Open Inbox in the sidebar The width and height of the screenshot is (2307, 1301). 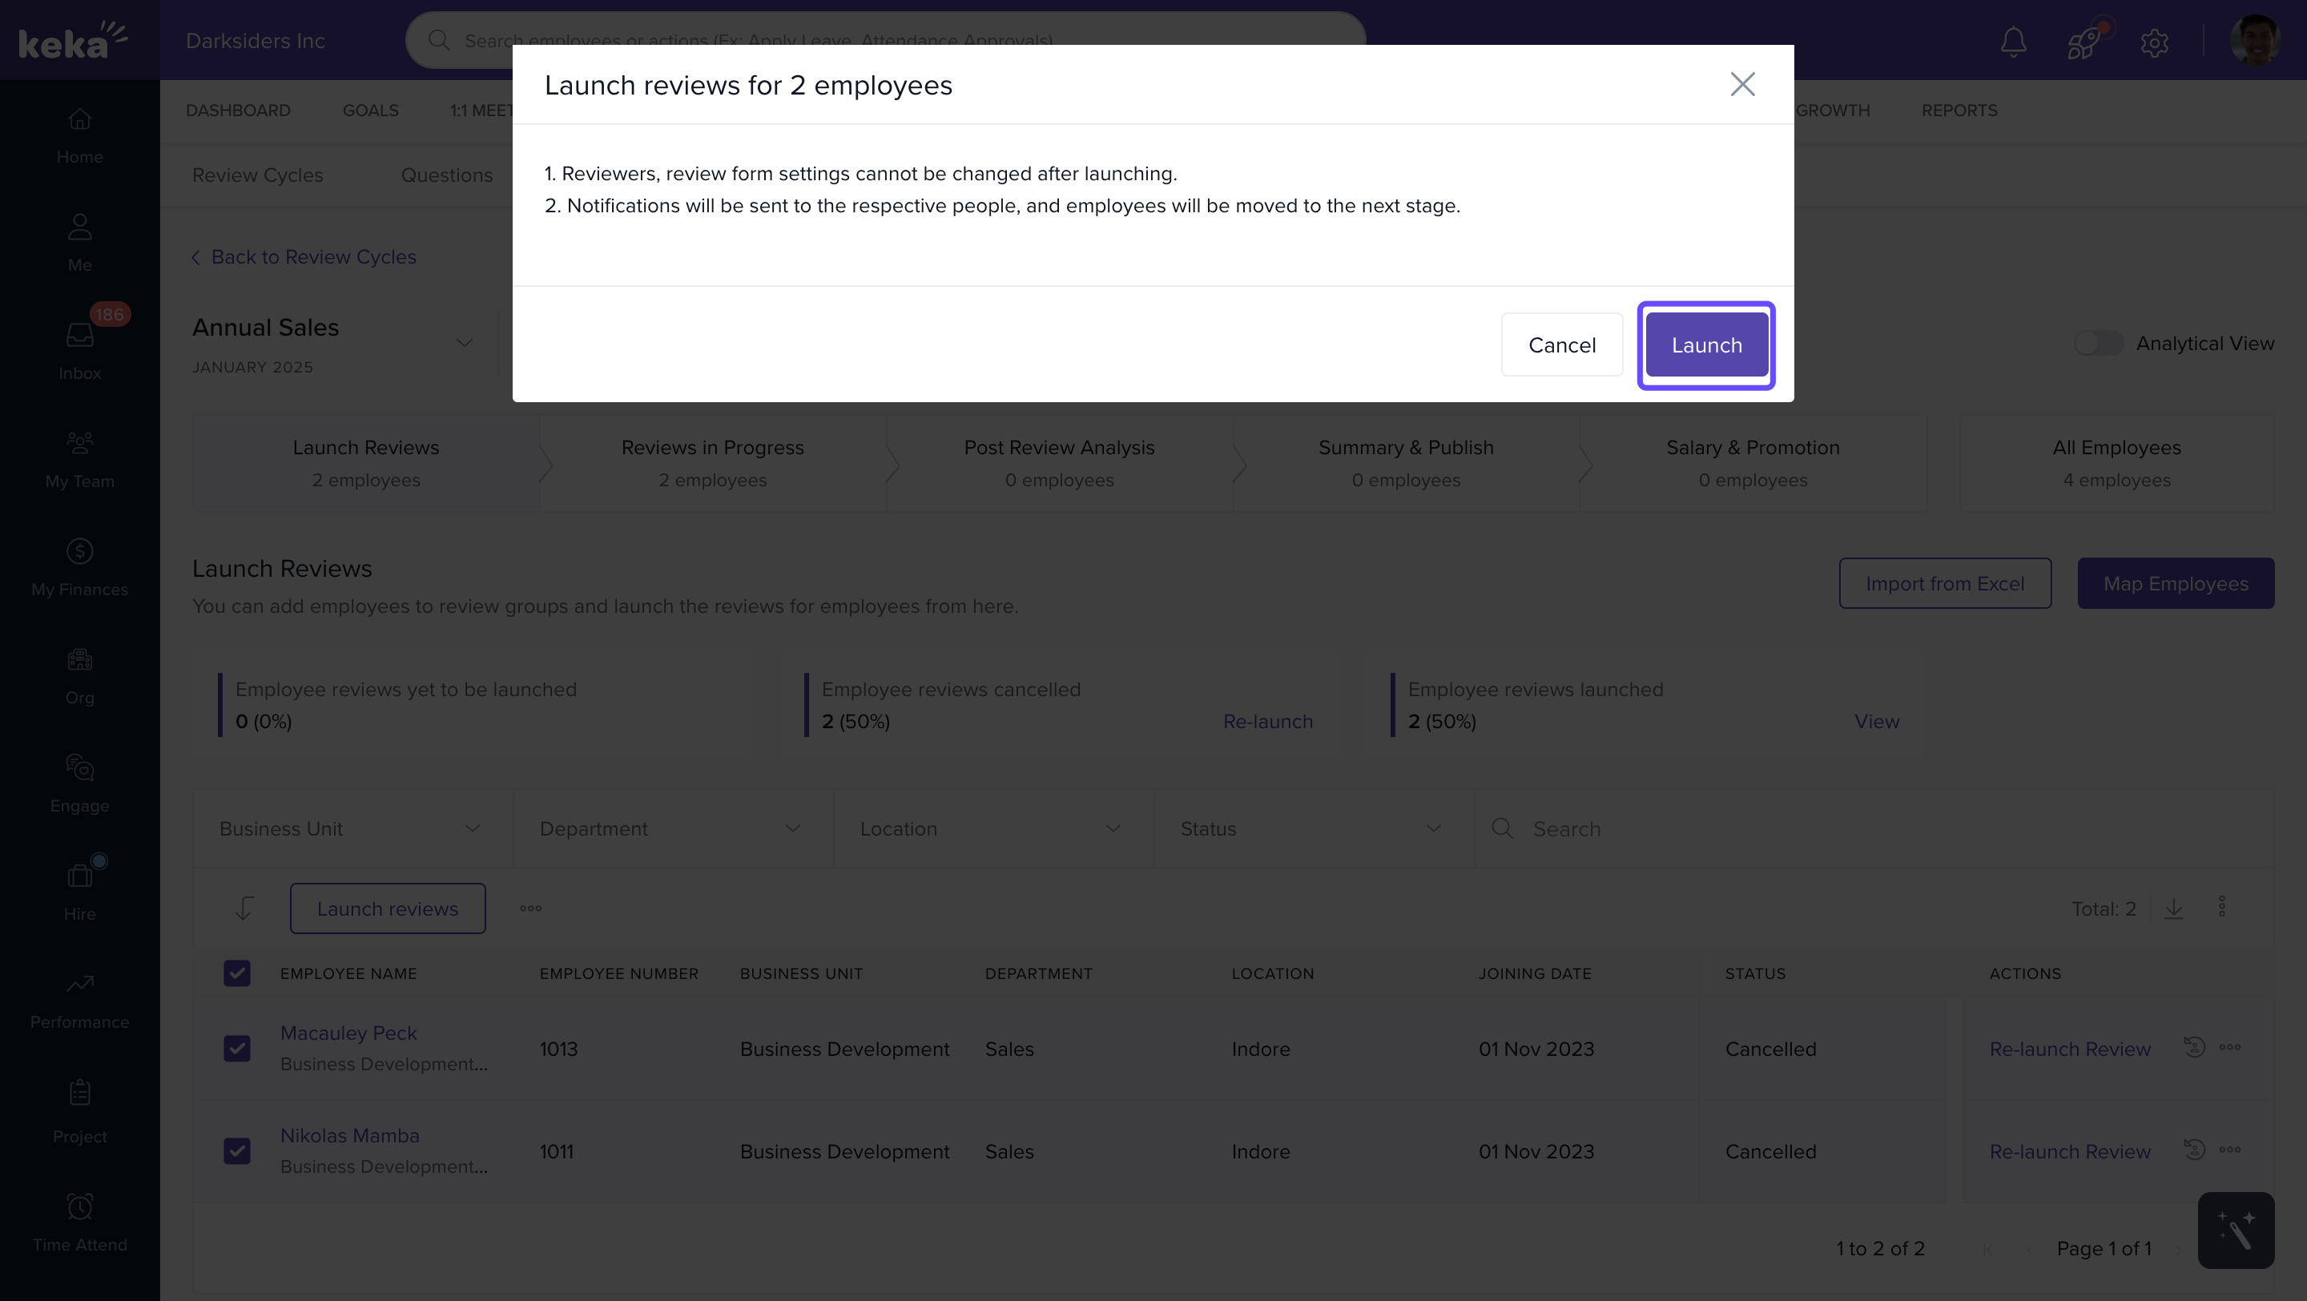point(80,350)
